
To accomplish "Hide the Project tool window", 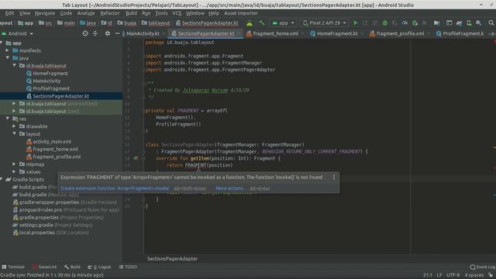I will click(x=117, y=33).
